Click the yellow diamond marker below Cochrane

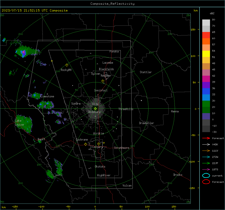point(85,144)
